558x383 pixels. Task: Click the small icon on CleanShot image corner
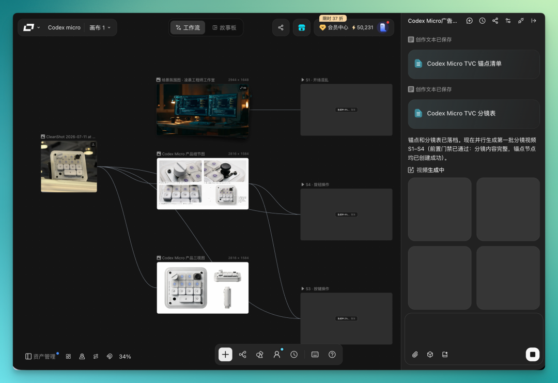pyautogui.click(x=93, y=145)
